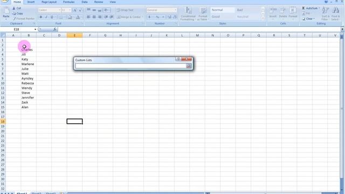345x194 pixels.
Task: Click the Bottom Align icon
Action: click(x=99, y=10)
